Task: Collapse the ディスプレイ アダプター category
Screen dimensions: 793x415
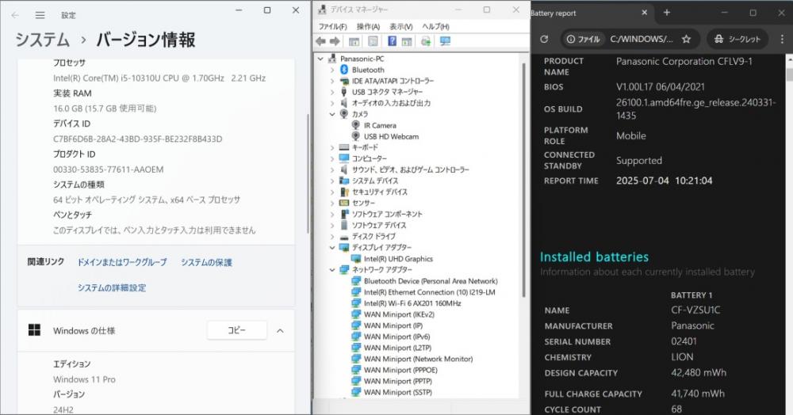Action: tap(332, 247)
